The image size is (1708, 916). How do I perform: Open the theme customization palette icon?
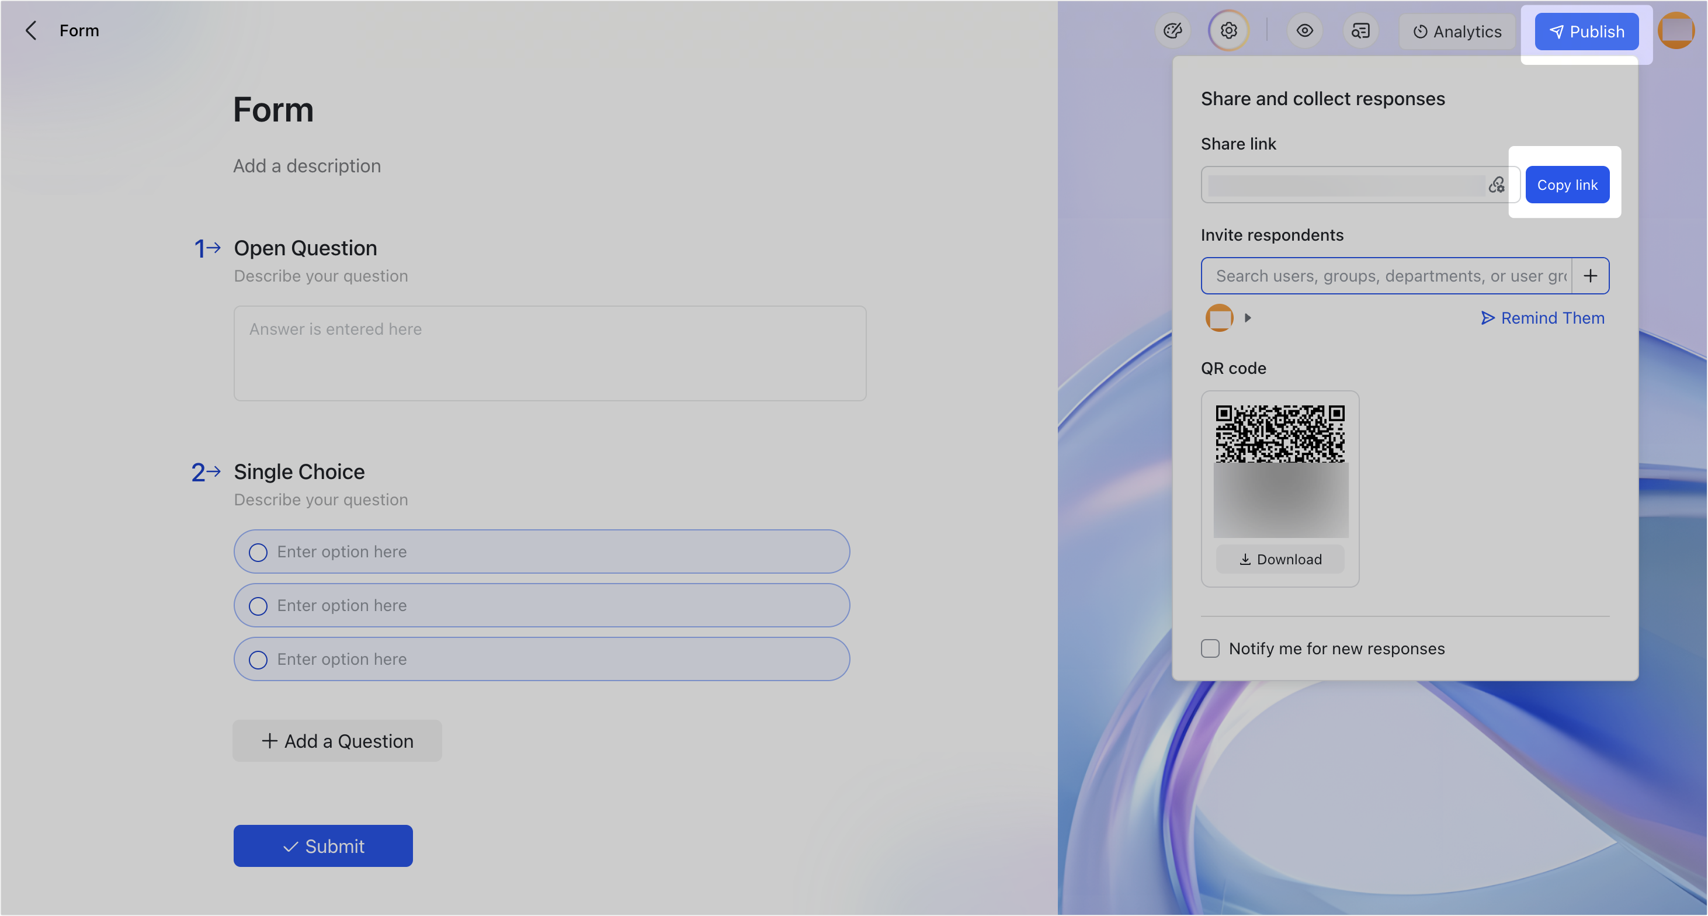click(x=1172, y=30)
